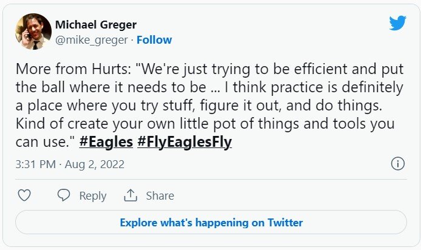The image size is (421, 250).
Task: Click the Share text label
Action: coord(160,195)
